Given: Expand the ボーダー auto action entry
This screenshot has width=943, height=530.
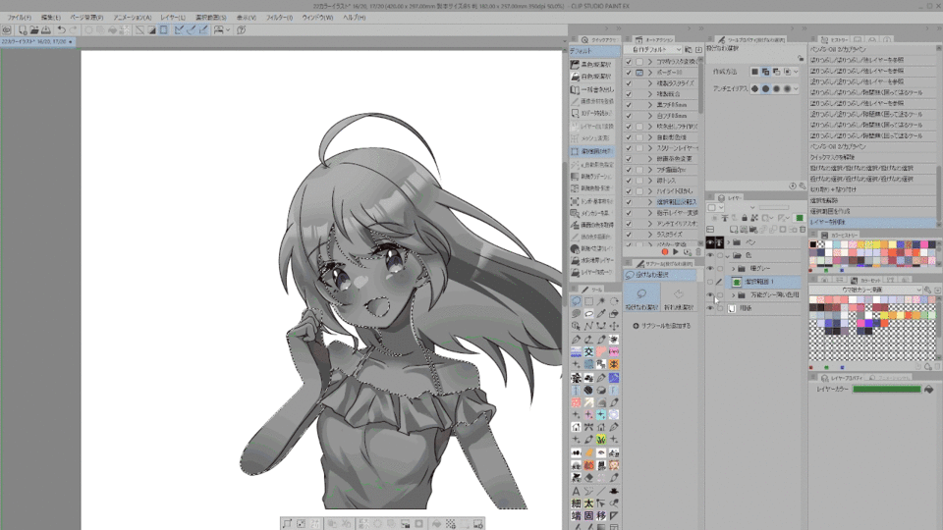Looking at the screenshot, I should click(649, 73).
